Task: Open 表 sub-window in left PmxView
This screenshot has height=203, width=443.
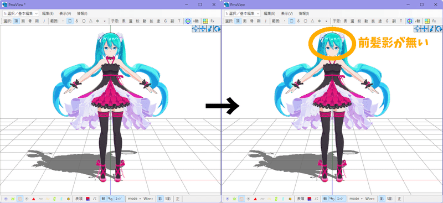Action: (123, 21)
